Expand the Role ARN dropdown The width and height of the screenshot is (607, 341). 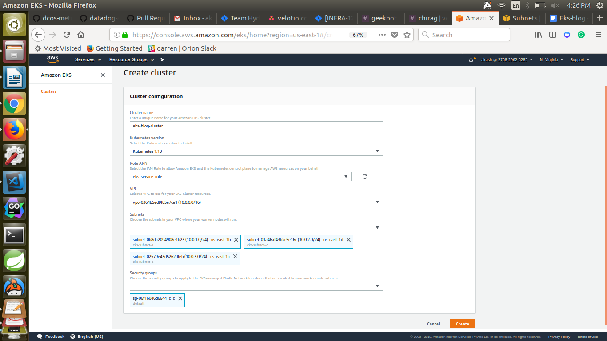click(x=240, y=177)
